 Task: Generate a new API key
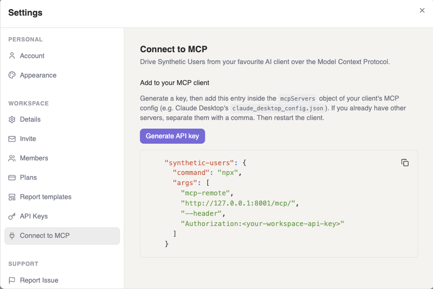coord(172,136)
